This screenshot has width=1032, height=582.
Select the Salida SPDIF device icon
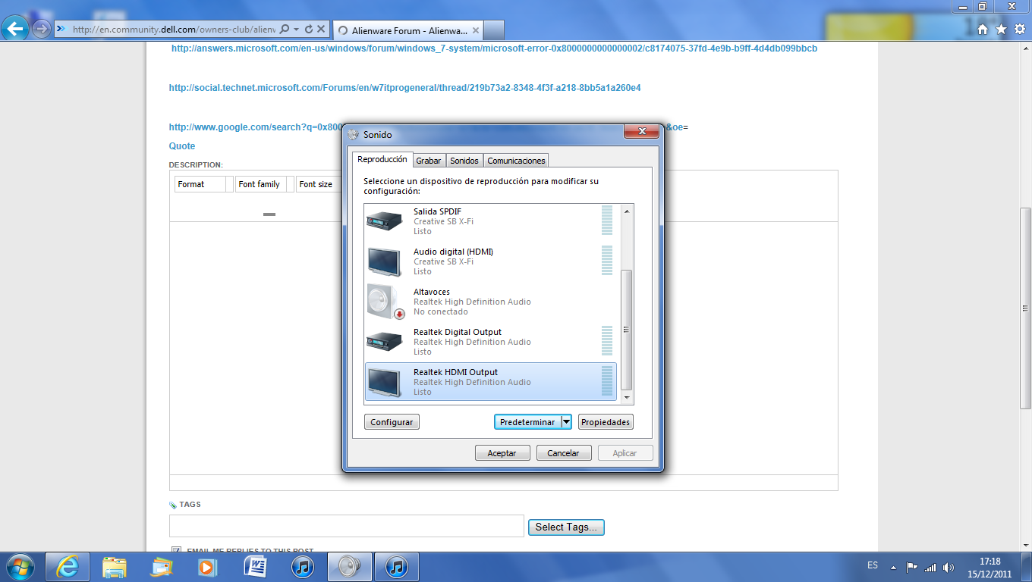pos(385,221)
